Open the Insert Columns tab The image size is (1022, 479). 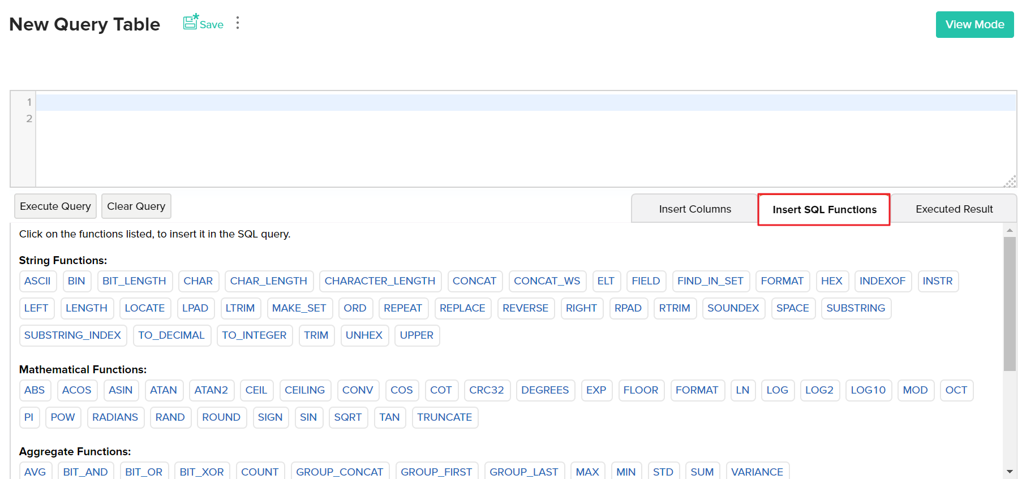click(695, 209)
